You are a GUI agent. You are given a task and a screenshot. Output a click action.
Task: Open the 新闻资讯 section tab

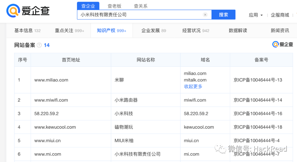(280, 31)
